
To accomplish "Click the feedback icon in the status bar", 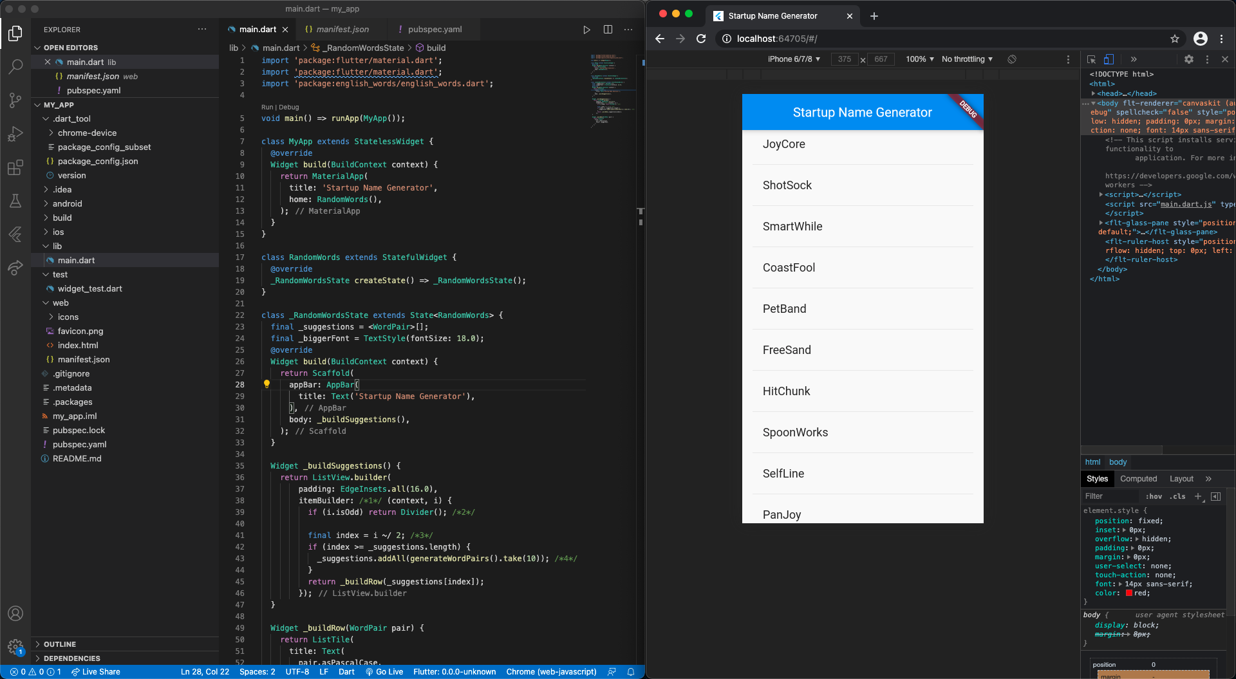I will click(x=612, y=672).
